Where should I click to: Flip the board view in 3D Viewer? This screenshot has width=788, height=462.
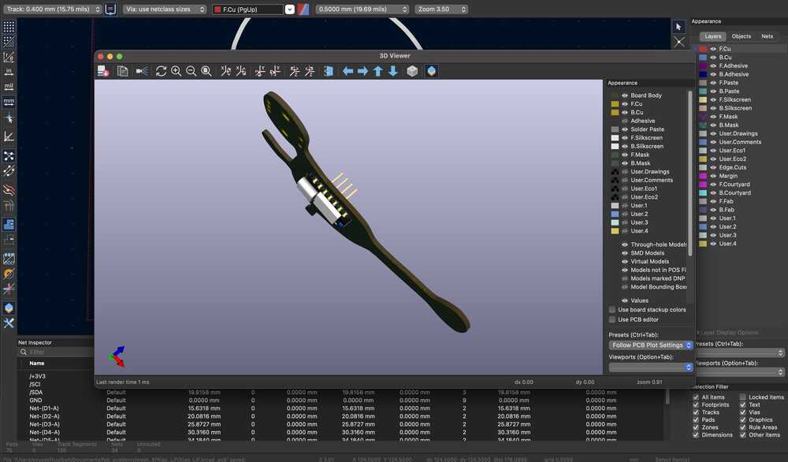tap(328, 71)
